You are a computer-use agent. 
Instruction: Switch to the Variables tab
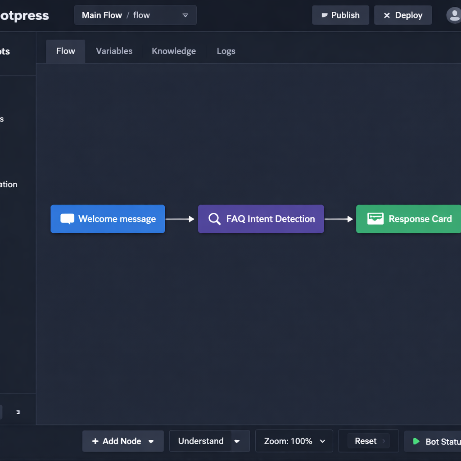coord(114,51)
